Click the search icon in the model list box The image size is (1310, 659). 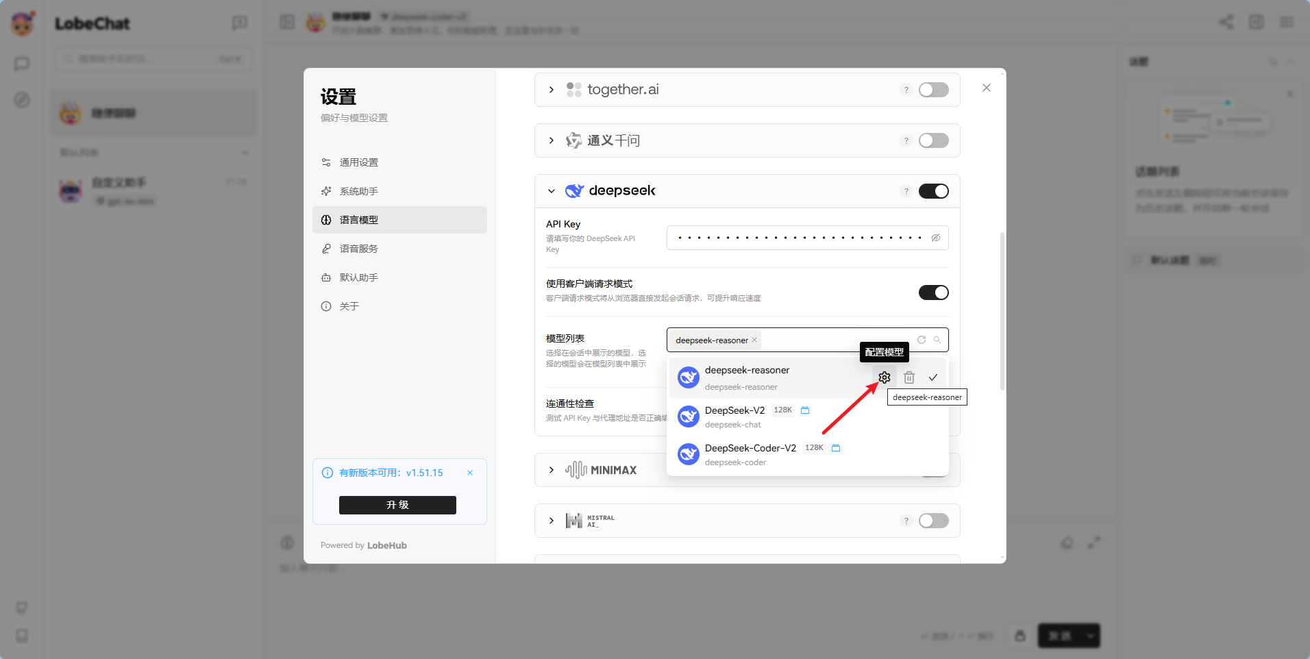[x=937, y=340]
